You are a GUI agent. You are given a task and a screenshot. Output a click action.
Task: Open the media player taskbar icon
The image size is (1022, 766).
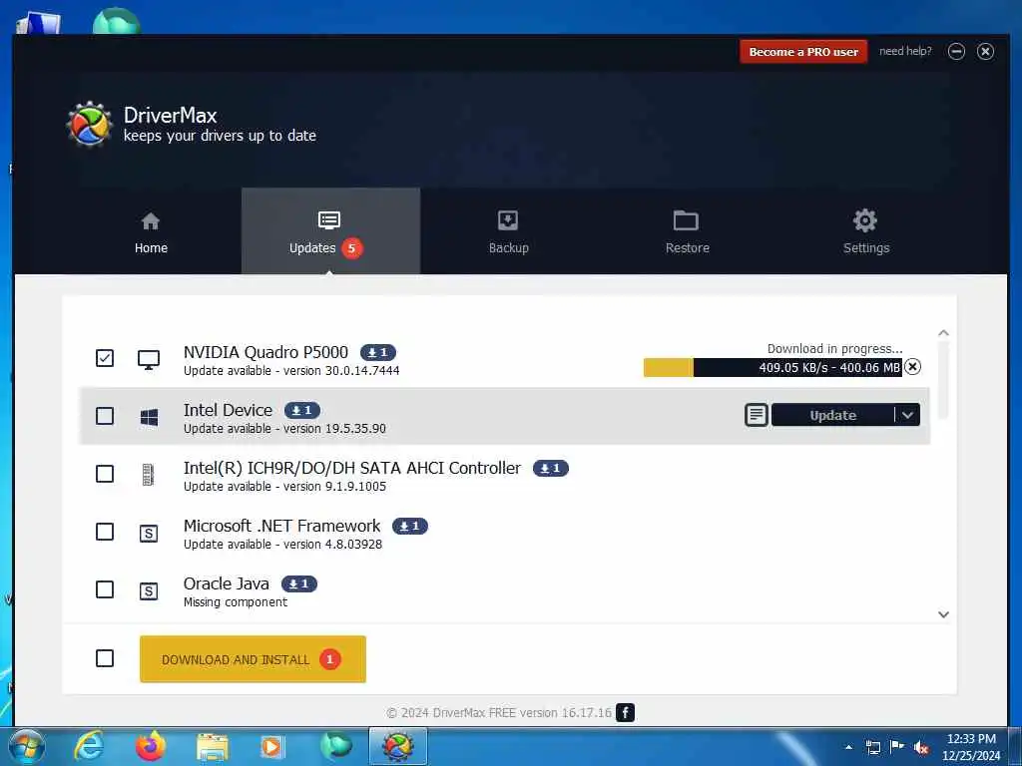271,747
